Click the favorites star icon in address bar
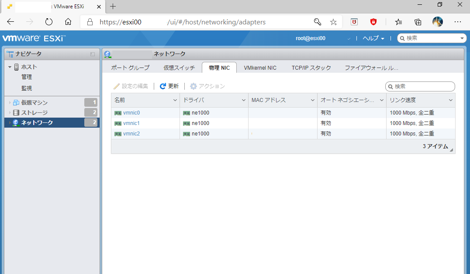Screen dimensions: 470x274 [333, 22]
